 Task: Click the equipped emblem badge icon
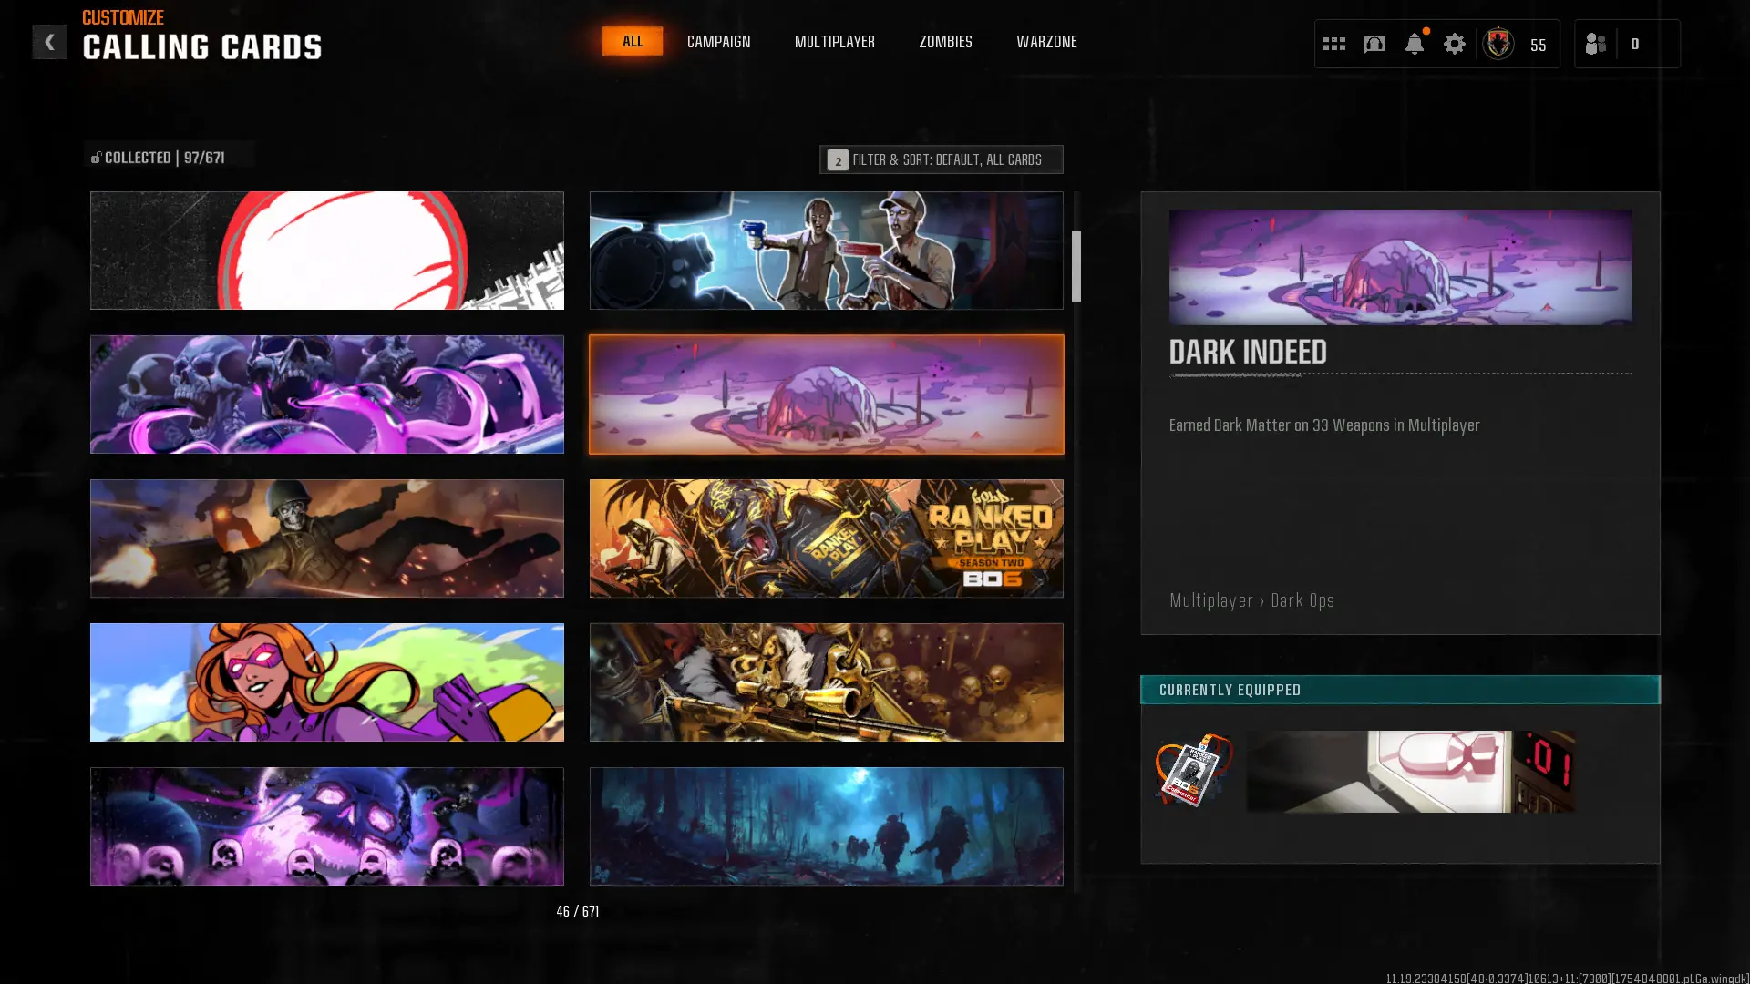pyautogui.click(x=1193, y=770)
